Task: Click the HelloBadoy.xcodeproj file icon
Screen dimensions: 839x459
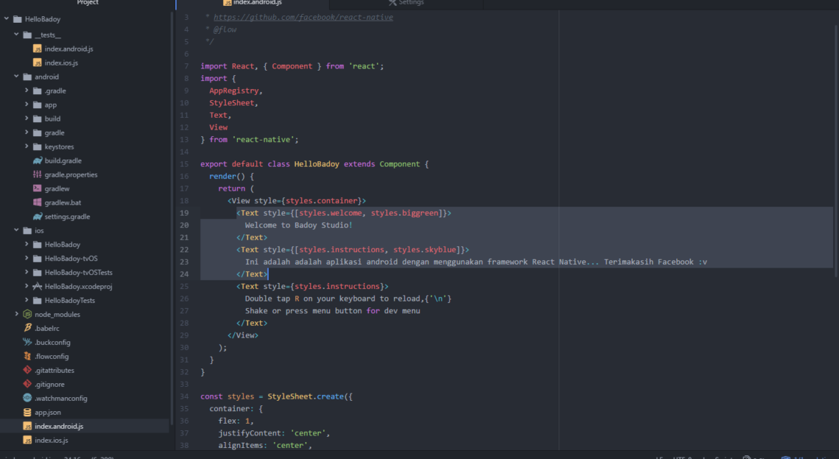Action: click(x=38, y=286)
